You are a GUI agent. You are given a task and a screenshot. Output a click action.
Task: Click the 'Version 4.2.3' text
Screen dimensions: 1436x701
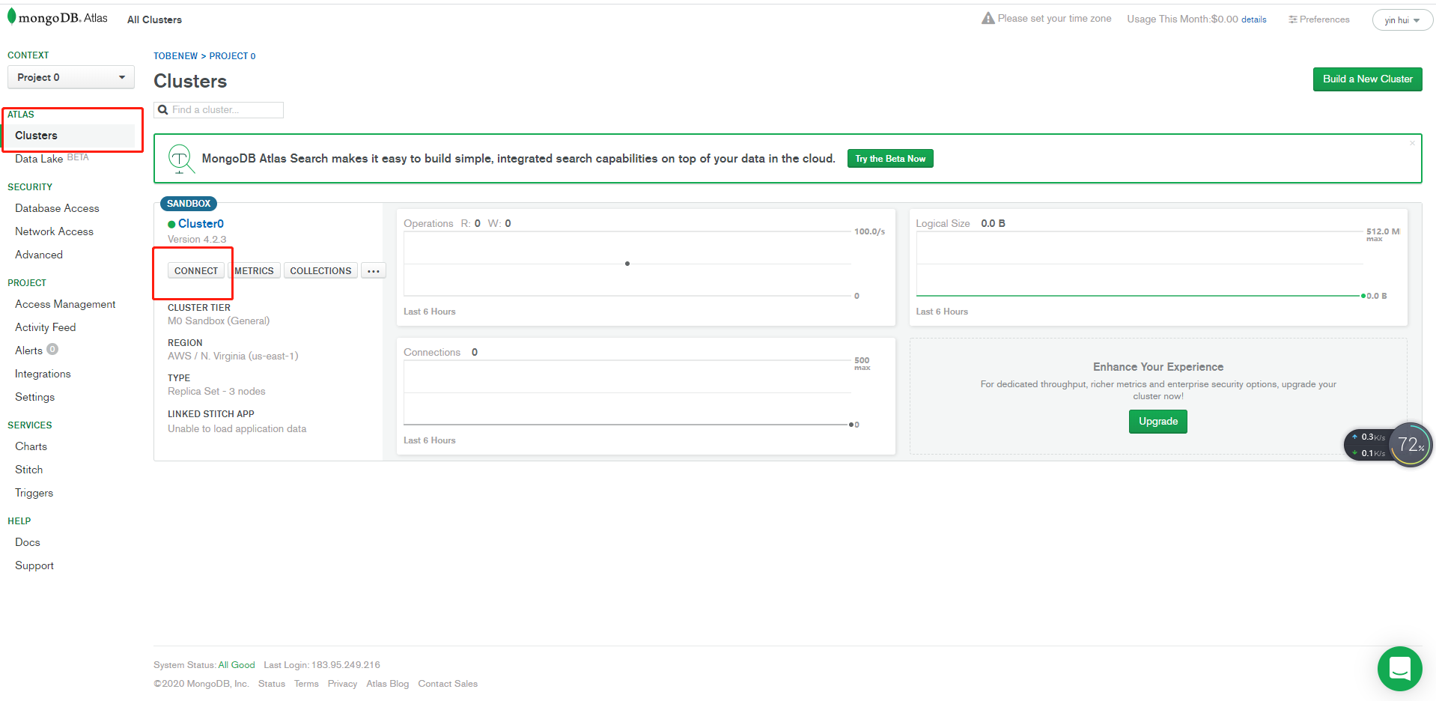click(x=197, y=240)
